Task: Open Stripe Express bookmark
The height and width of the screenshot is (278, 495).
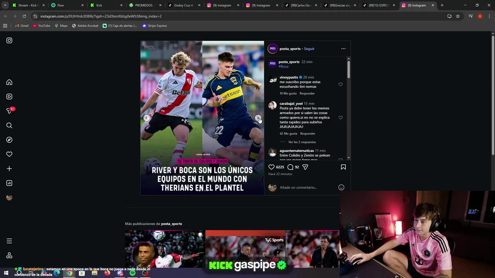Action: point(155,26)
